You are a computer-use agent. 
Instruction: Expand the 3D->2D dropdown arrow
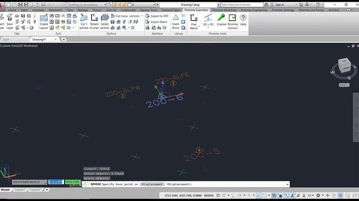(208, 27)
